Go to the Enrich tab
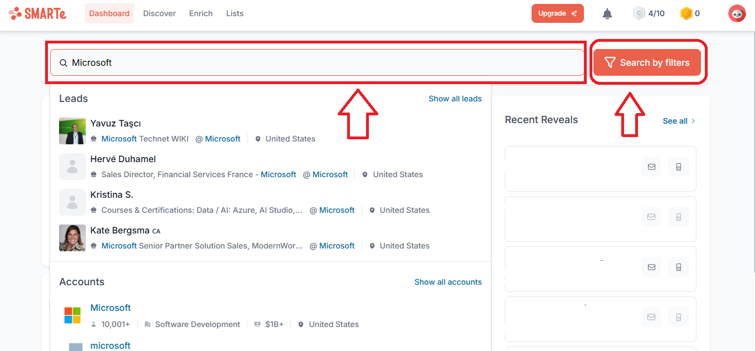This screenshot has height=351, width=755. click(x=201, y=13)
